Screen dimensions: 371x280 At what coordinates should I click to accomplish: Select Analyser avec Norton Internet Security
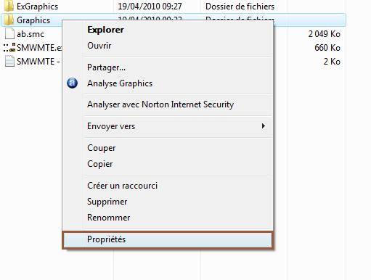coord(160,104)
